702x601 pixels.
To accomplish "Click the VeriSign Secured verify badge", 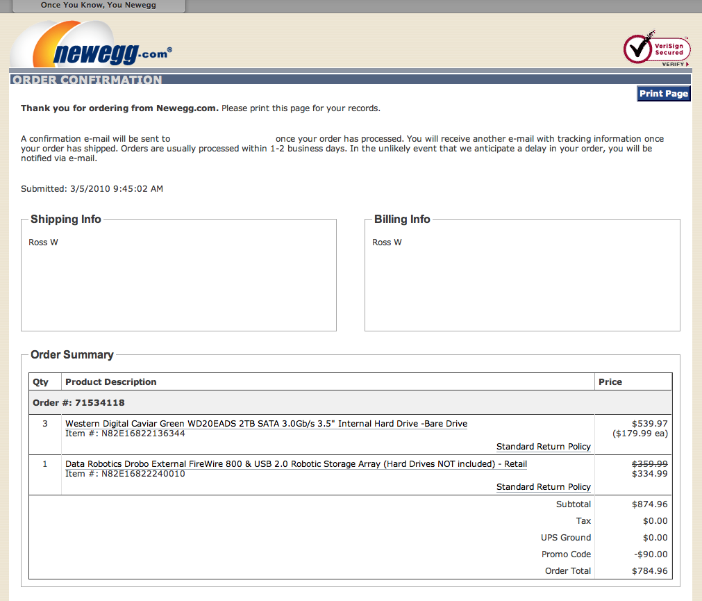I will [657, 49].
